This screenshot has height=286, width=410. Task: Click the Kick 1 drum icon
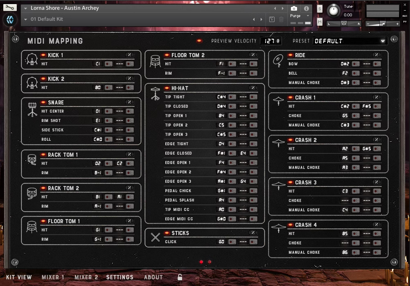[x=32, y=59]
